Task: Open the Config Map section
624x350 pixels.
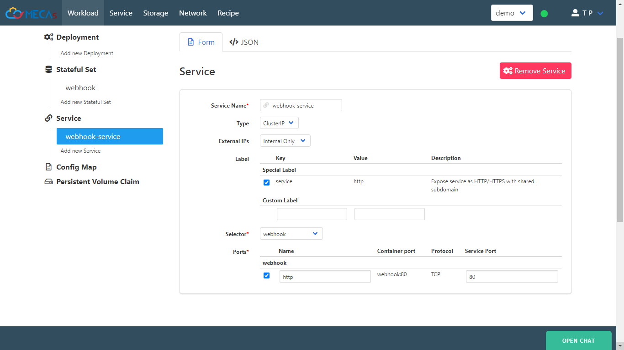Action: [x=76, y=167]
